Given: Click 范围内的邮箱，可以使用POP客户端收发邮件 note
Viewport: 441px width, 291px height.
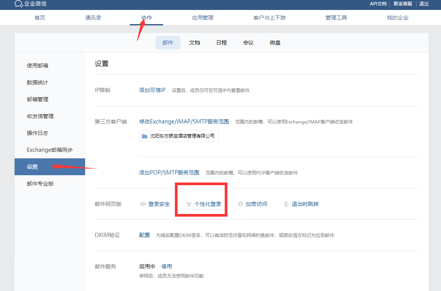Looking at the screenshot, I should [x=252, y=173].
